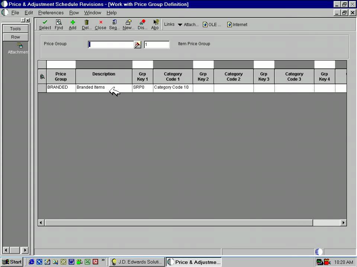Image resolution: width=357 pixels, height=267 pixels.
Task: Click the Description column header
Action: pos(104,76)
